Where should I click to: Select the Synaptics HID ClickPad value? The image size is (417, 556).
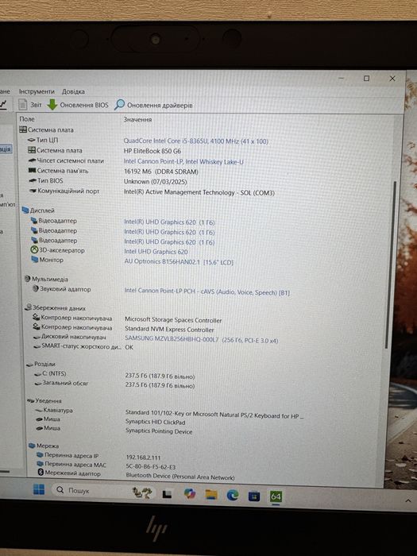click(x=156, y=422)
